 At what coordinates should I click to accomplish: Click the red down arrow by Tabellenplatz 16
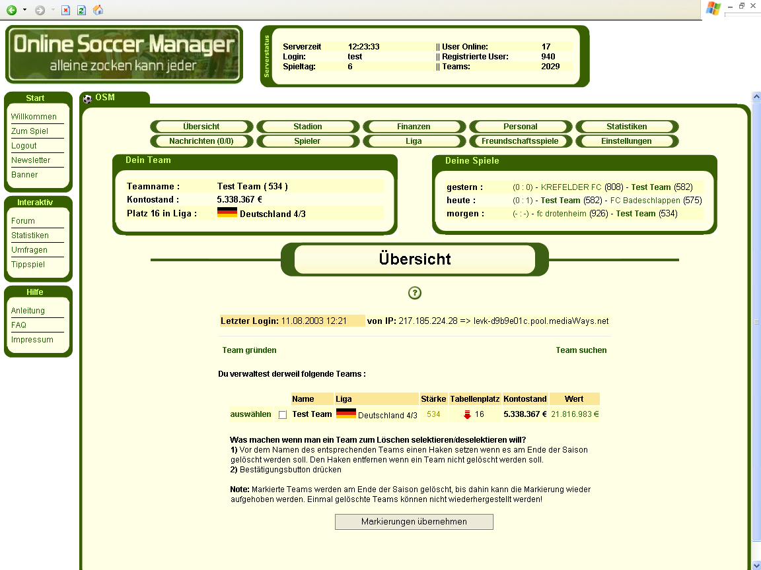(x=467, y=414)
